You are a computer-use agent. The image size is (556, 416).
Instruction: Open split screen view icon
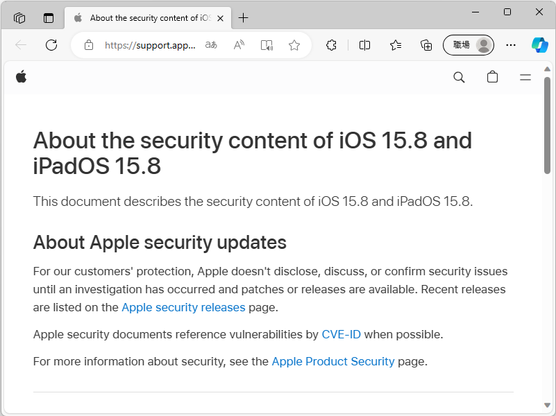tap(364, 44)
